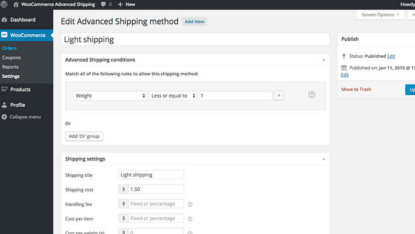Click the Collapse menu arrow icon
Image resolution: width=415 pixels, height=234 pixels.
[x=5, y=117]
